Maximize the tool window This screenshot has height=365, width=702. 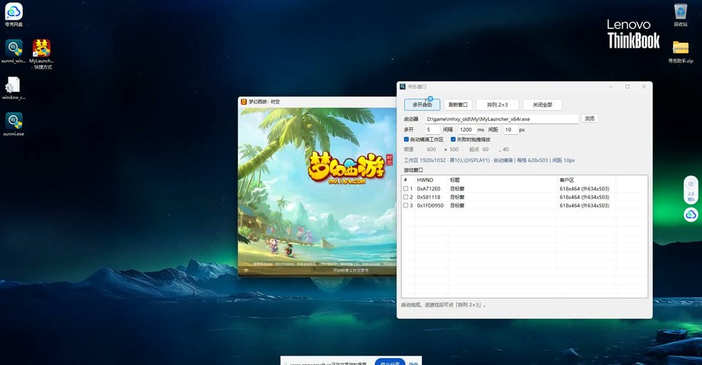(627, 87)
